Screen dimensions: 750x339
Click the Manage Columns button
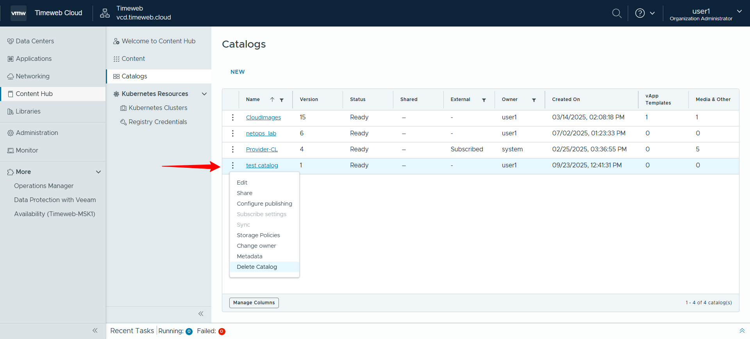point(254,303)
